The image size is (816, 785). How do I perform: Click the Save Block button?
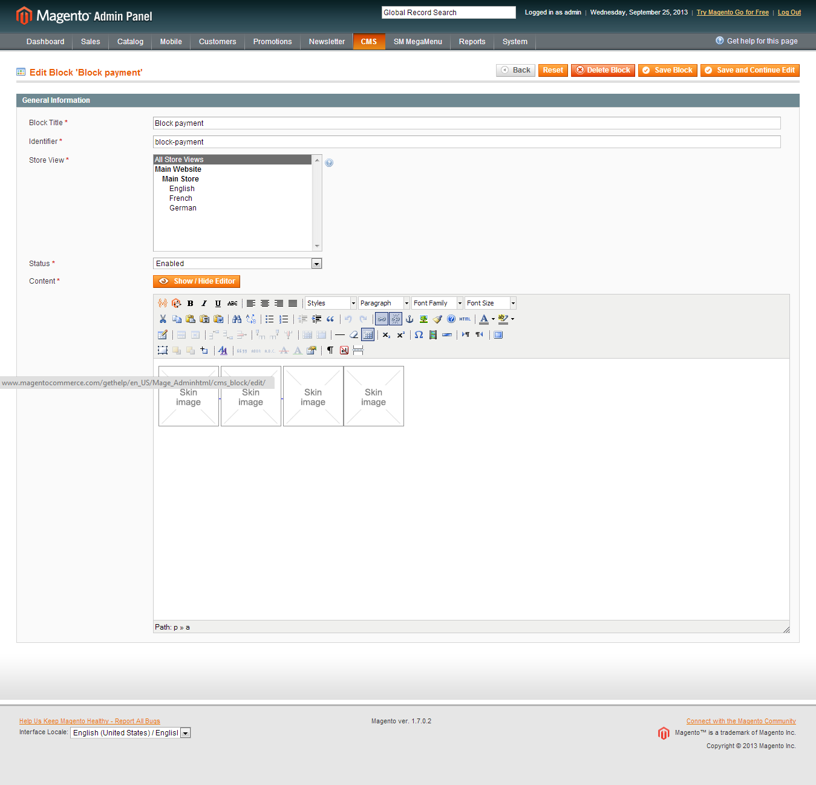(x=668, y=70)
